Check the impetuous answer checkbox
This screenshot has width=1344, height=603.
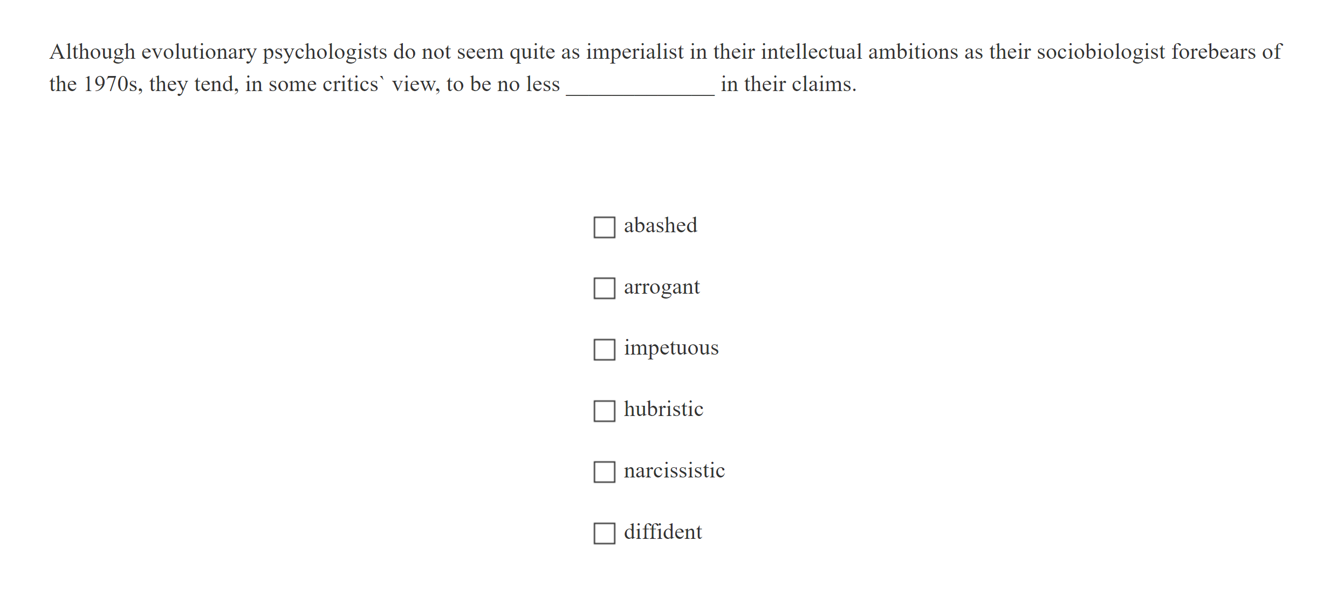604,350
